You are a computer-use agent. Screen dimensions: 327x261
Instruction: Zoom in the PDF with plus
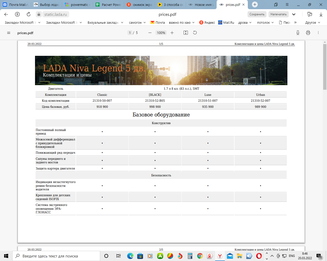(x=172, y=33)
